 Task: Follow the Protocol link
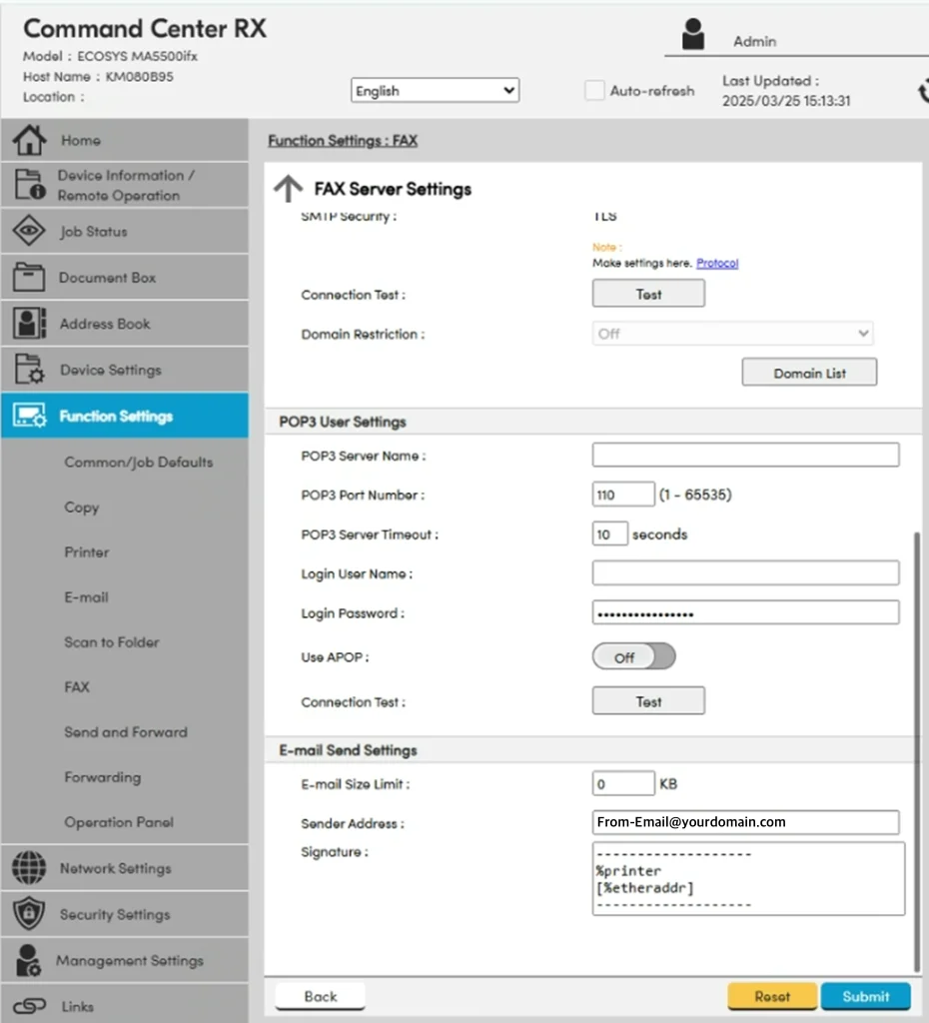coord(717,264)
